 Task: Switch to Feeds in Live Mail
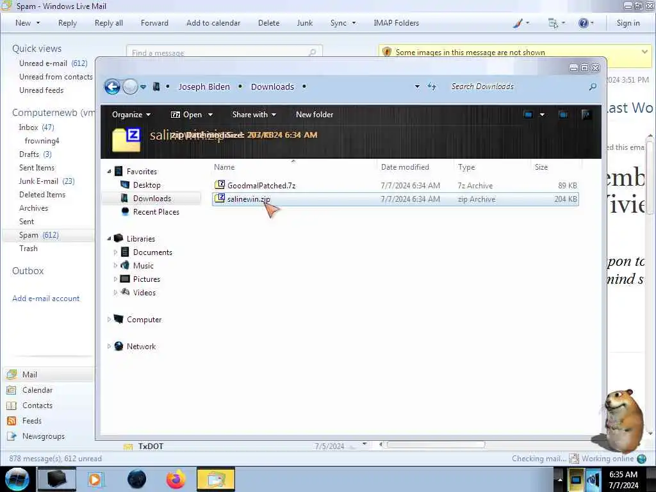pyautogui.click(x=32, y=421)
